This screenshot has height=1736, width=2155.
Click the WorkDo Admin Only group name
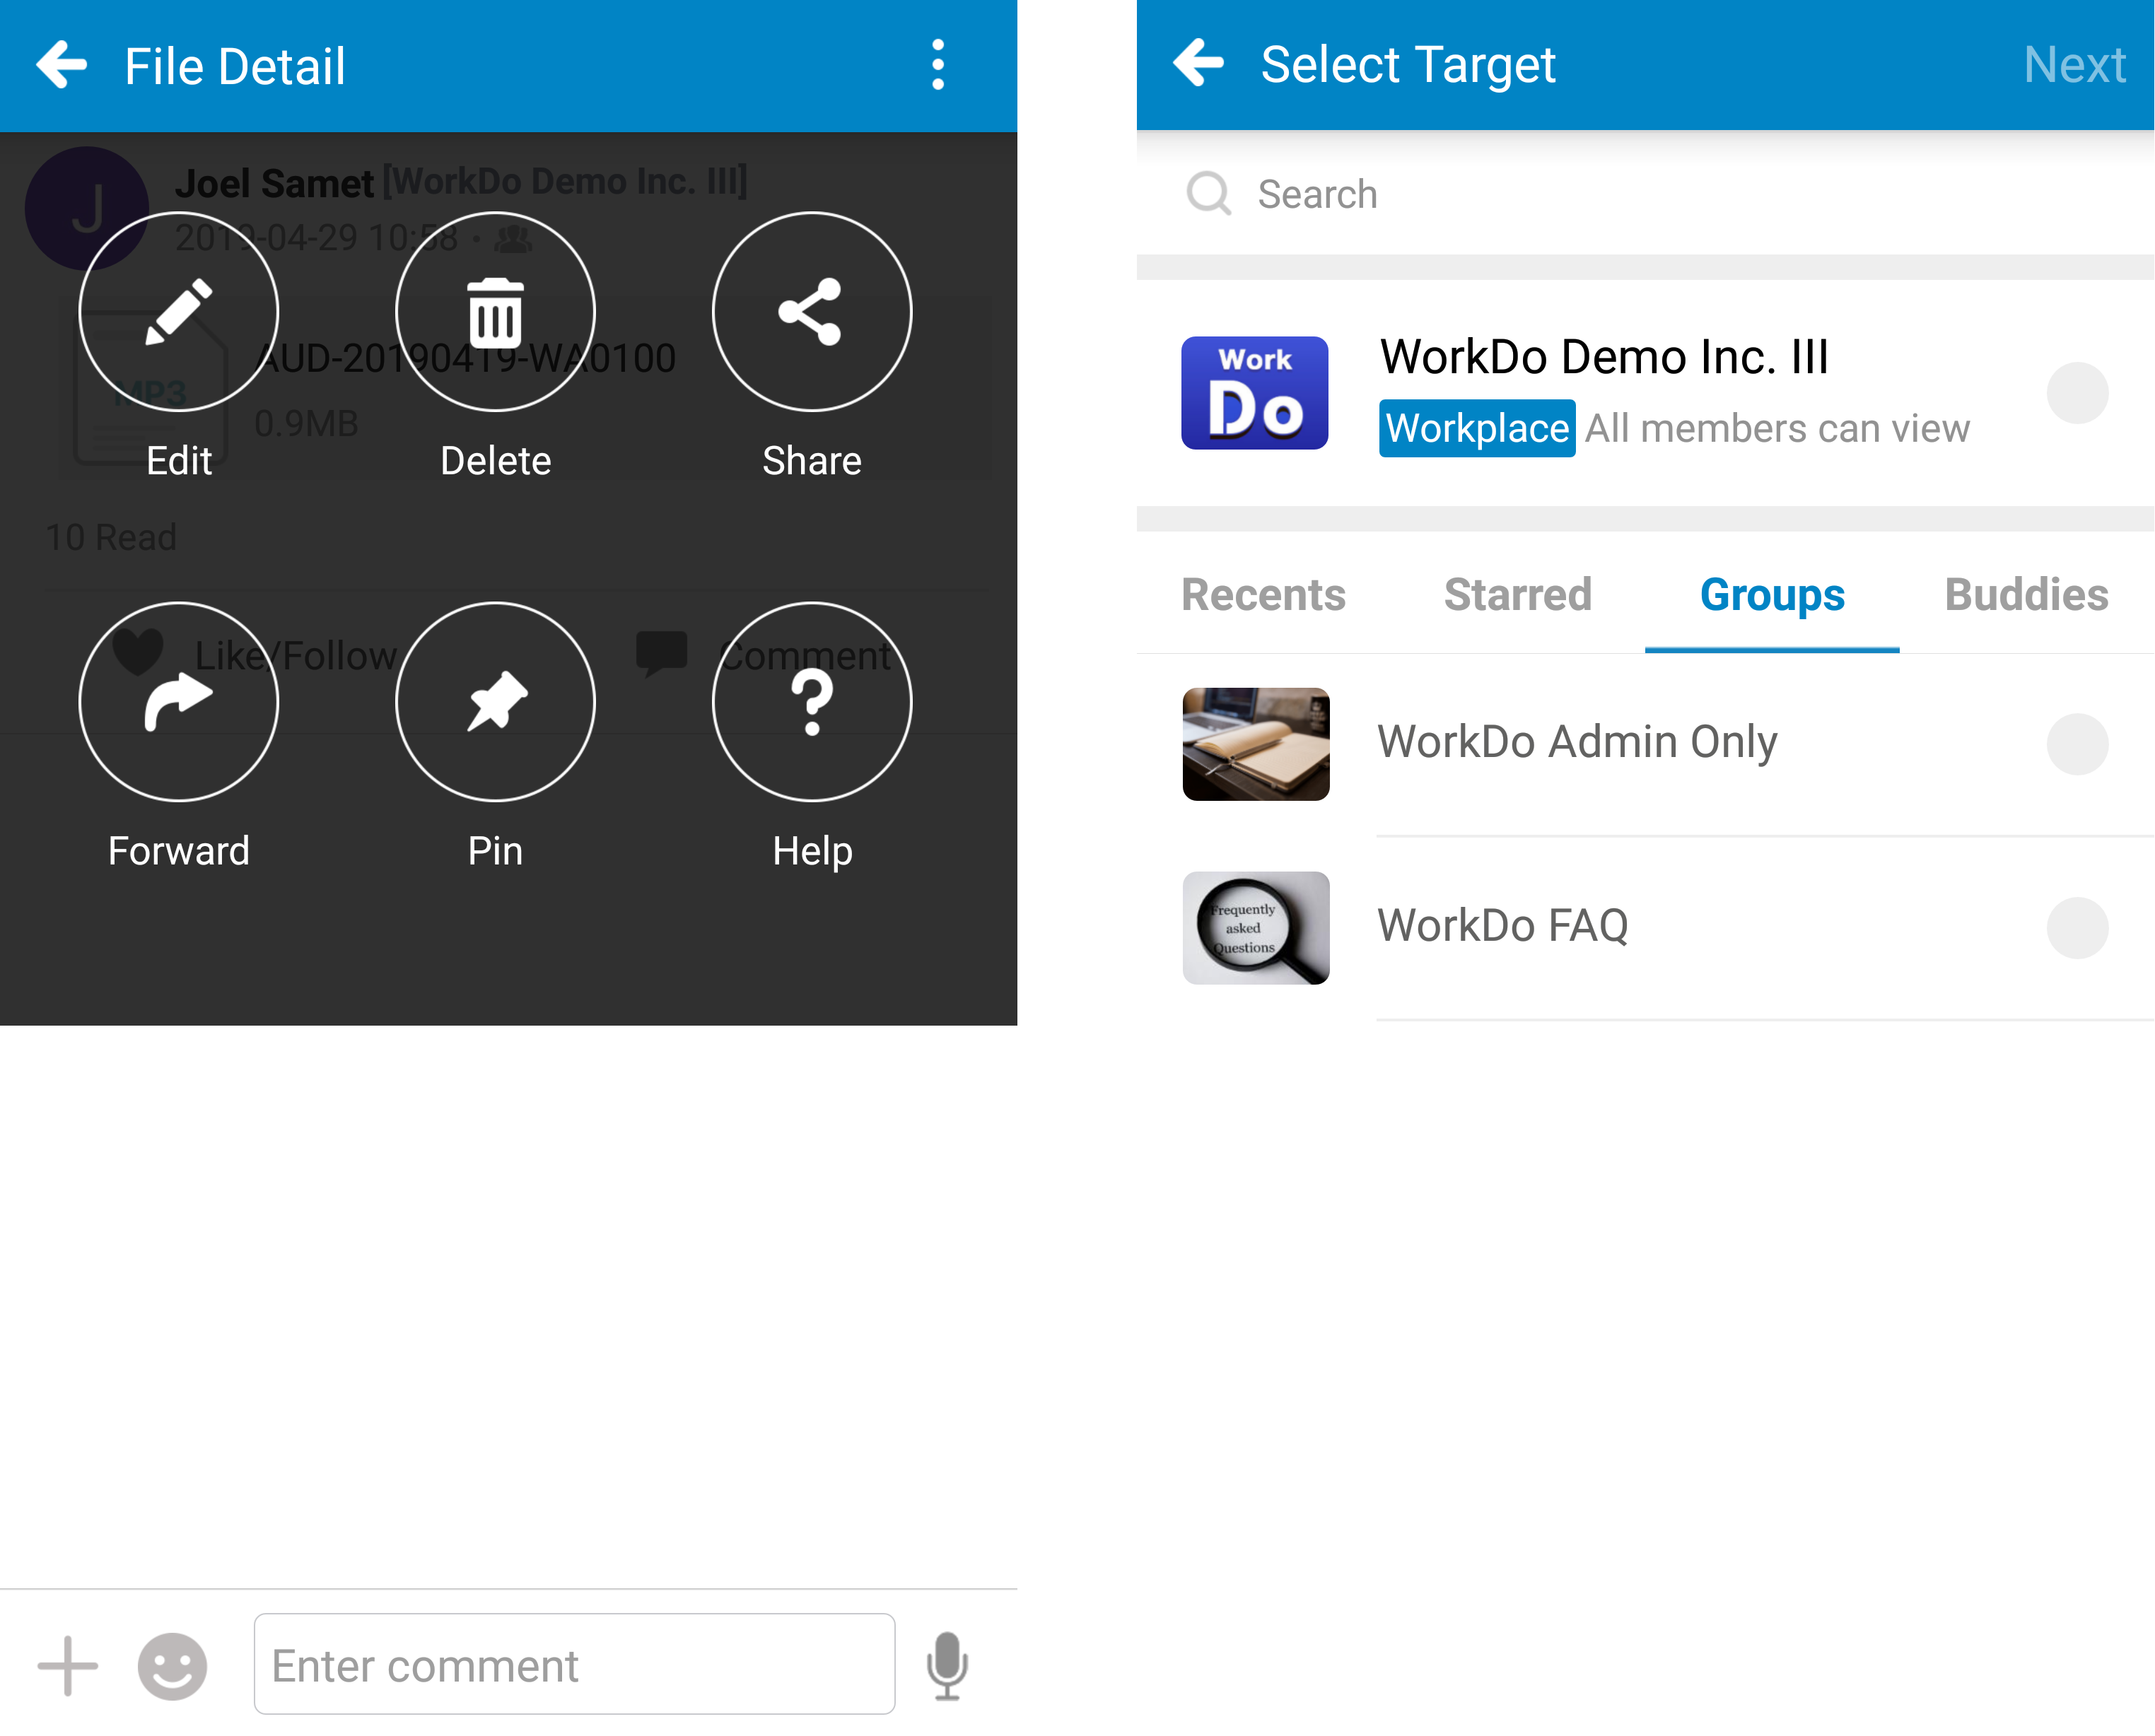(x=1577, y=742)
